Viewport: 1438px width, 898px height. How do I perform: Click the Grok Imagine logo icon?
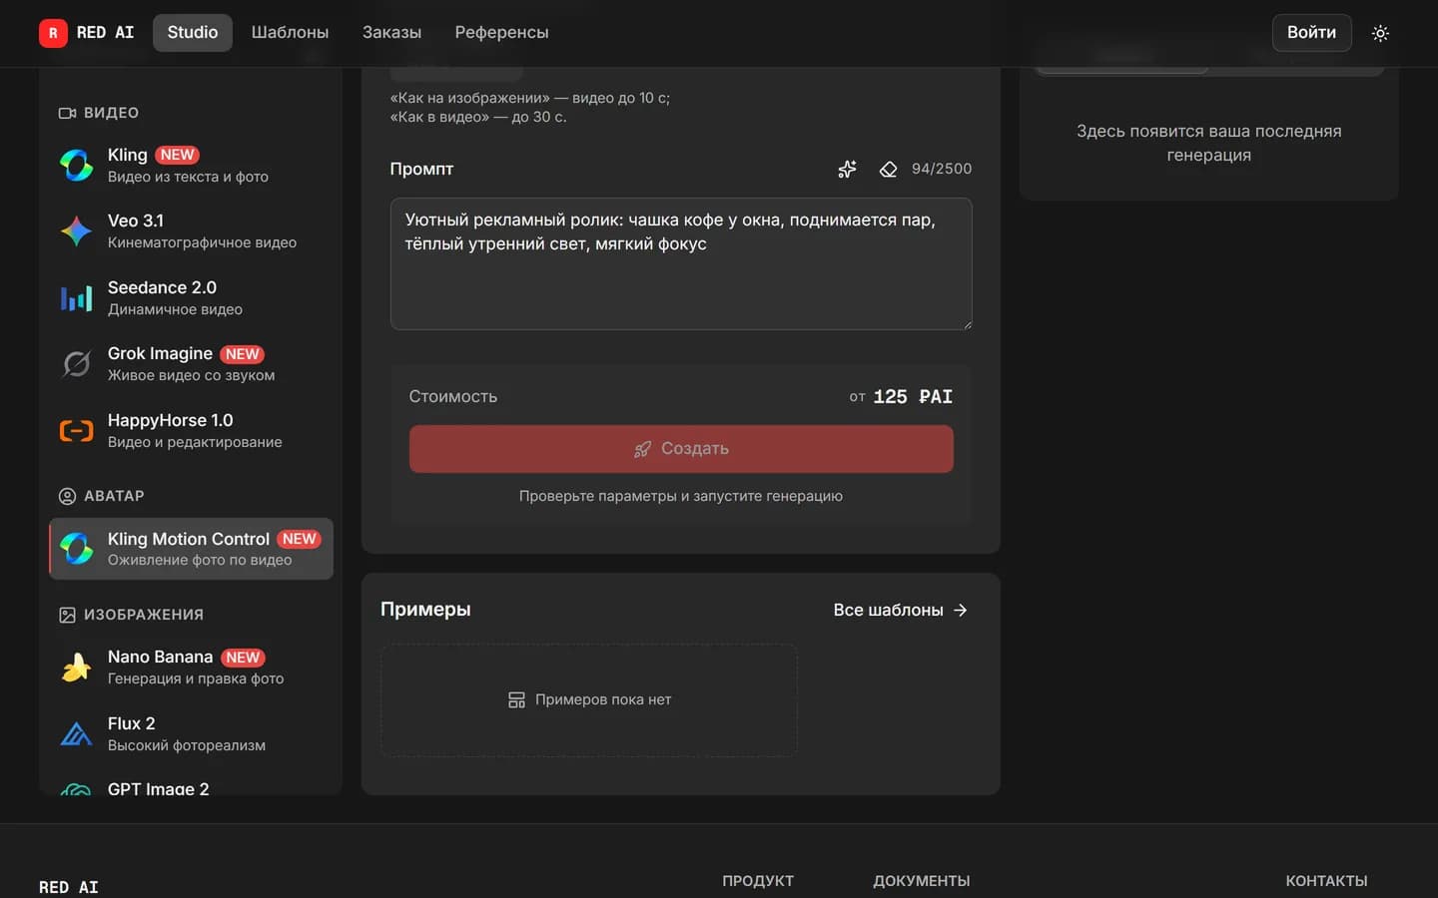(x=77, y=364)
